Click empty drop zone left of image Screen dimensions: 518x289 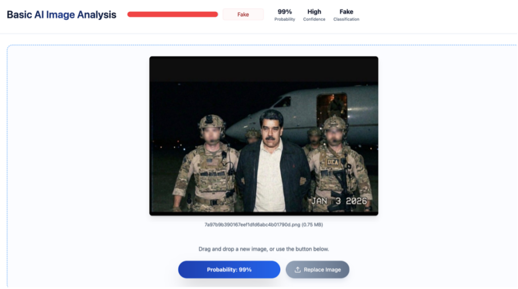click(76, 152)
